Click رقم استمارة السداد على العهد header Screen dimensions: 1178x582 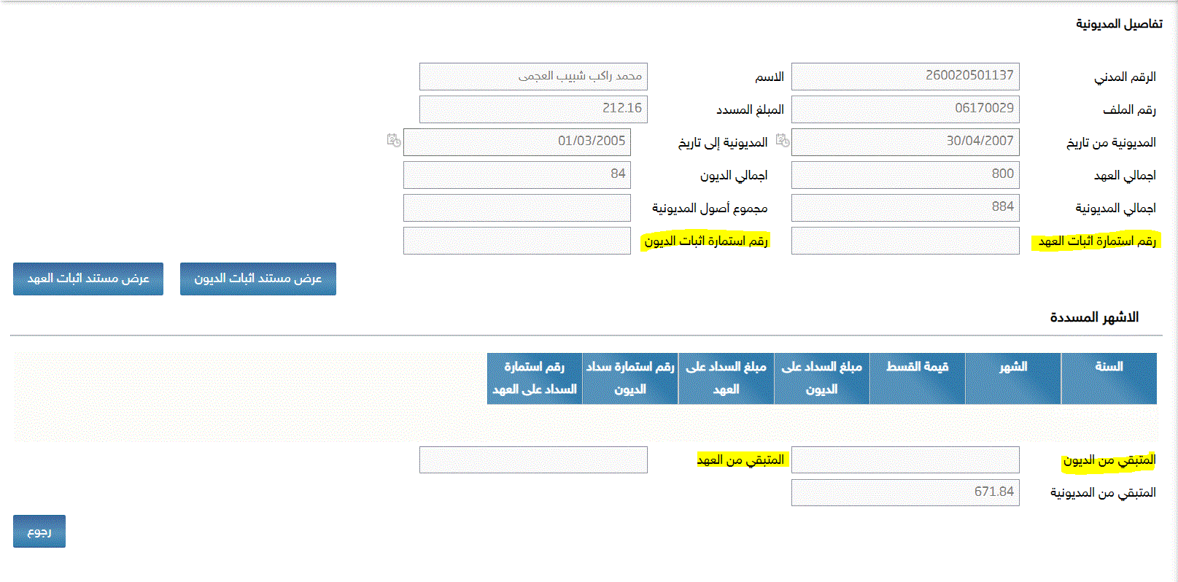point(535,379)
